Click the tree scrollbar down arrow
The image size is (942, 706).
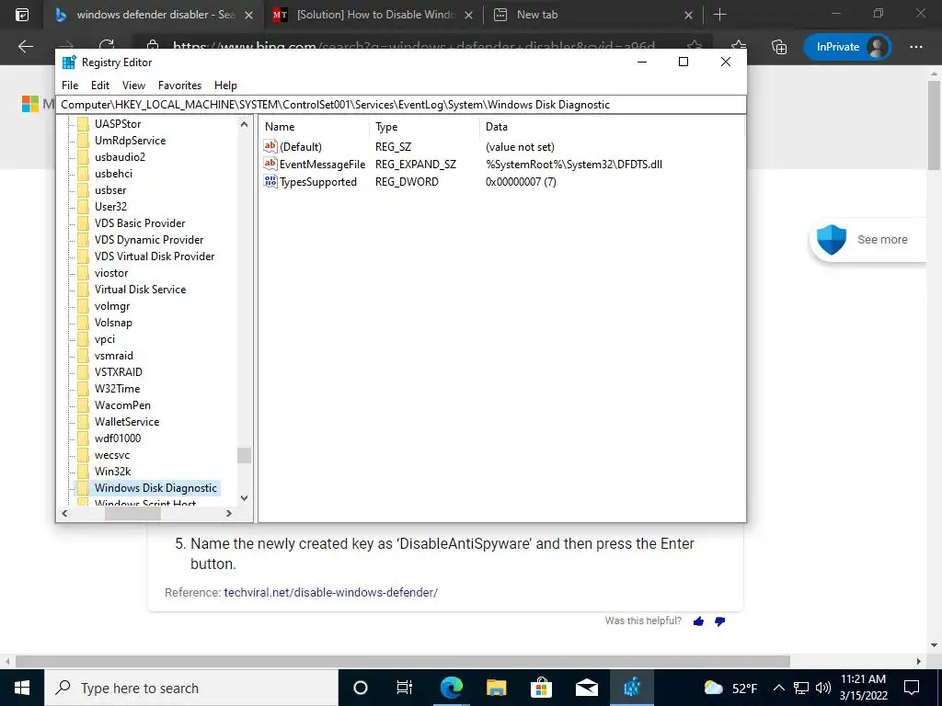coord(244,497)
